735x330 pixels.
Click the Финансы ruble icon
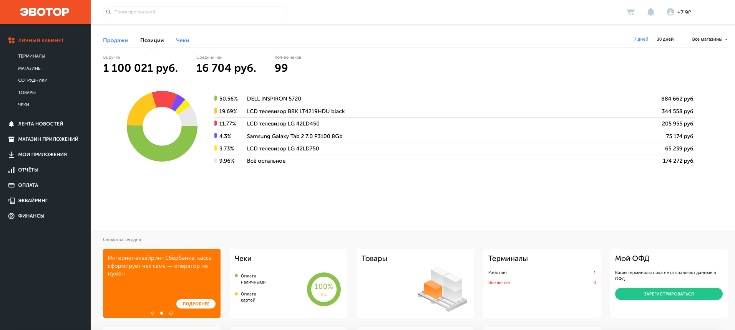click(x=12, y=216)
